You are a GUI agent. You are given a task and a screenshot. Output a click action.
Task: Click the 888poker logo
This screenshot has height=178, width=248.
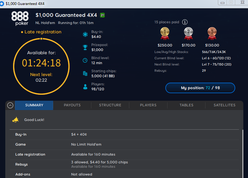pyautogui.click(x=20, y=18)
